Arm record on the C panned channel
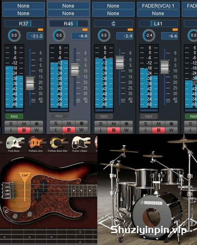The image size is (197, 245). tap(126, 124)
